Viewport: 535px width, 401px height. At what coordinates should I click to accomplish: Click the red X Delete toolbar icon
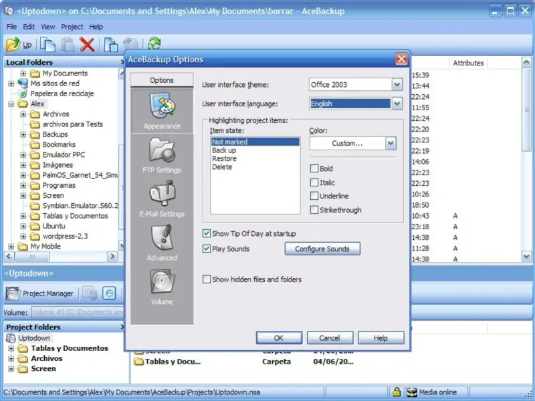[x=87, y=45]
